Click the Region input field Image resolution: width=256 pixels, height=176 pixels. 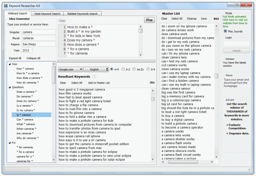click(39, 44)
